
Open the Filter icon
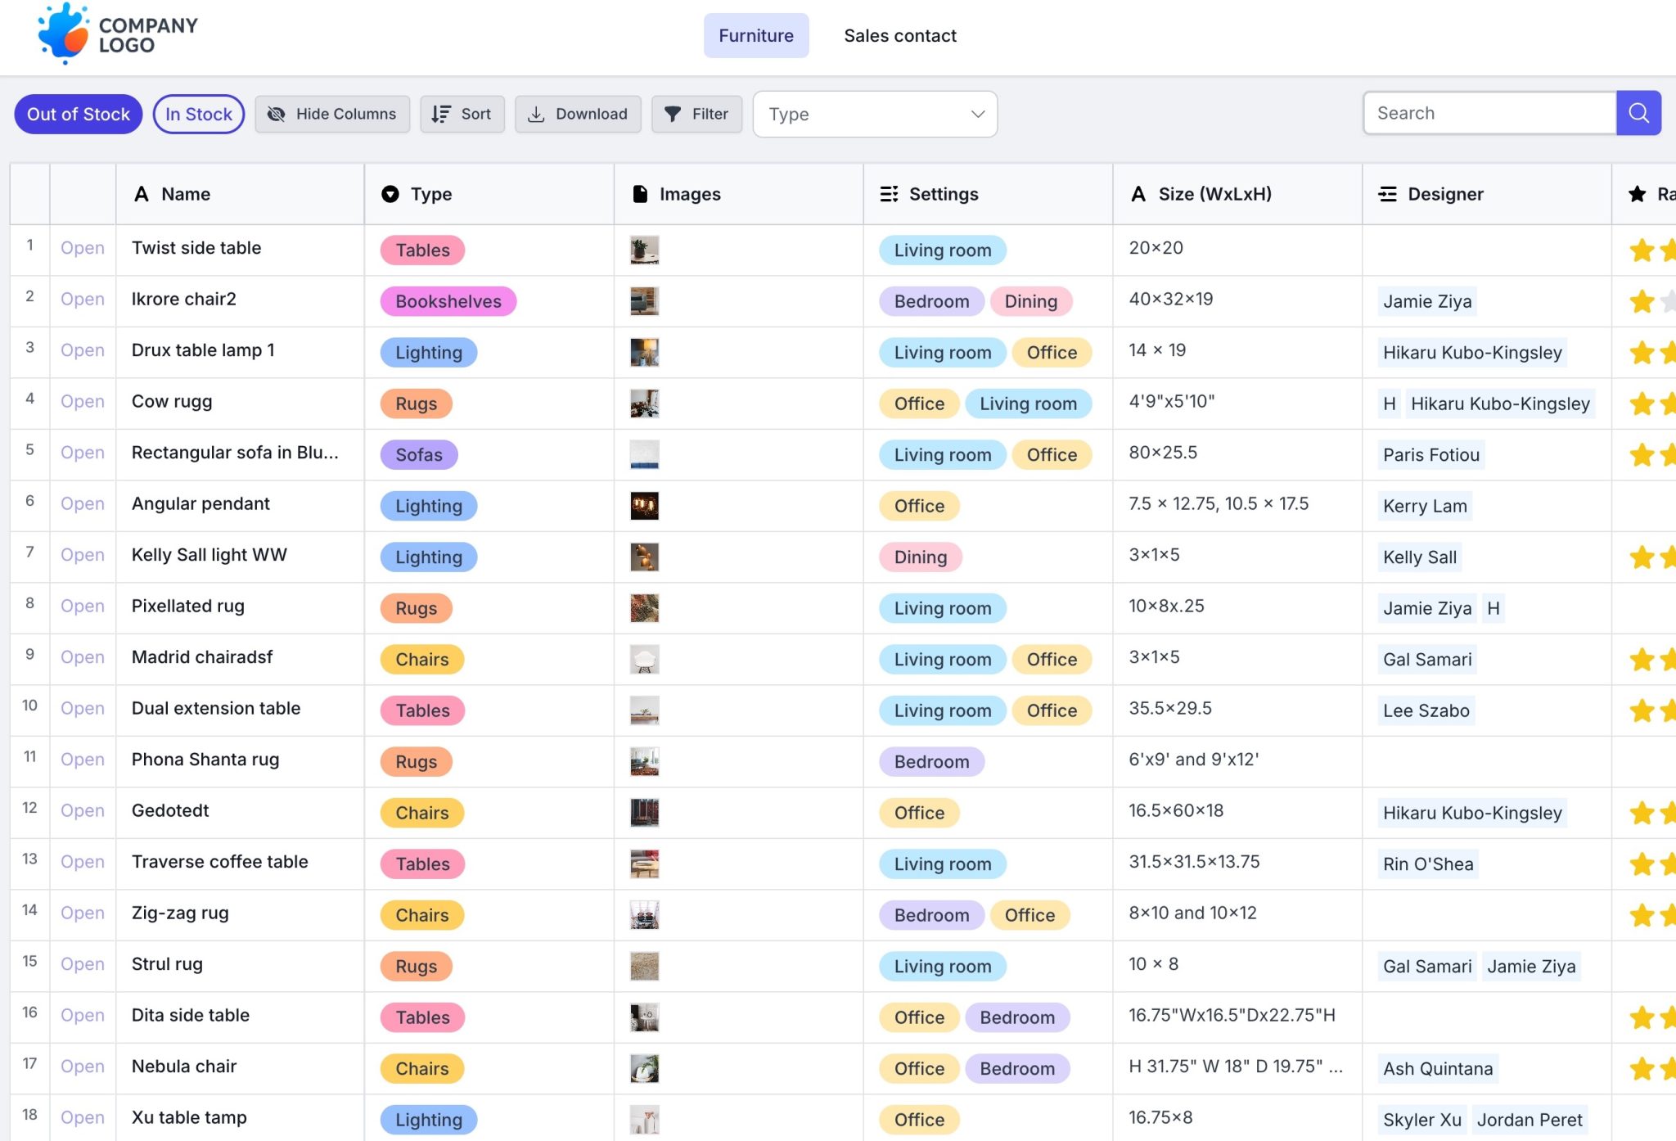tap(673, 114)
